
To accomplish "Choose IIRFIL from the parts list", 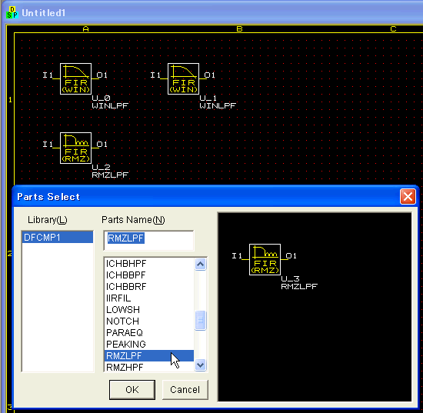I will (x=149, y=298).
